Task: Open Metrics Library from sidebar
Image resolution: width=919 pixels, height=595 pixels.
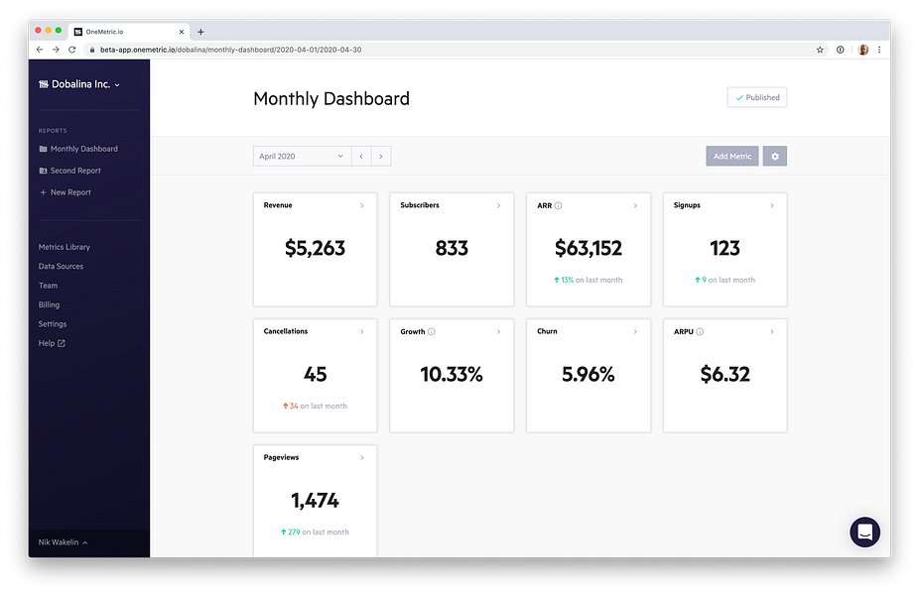Action: point(65,247)
